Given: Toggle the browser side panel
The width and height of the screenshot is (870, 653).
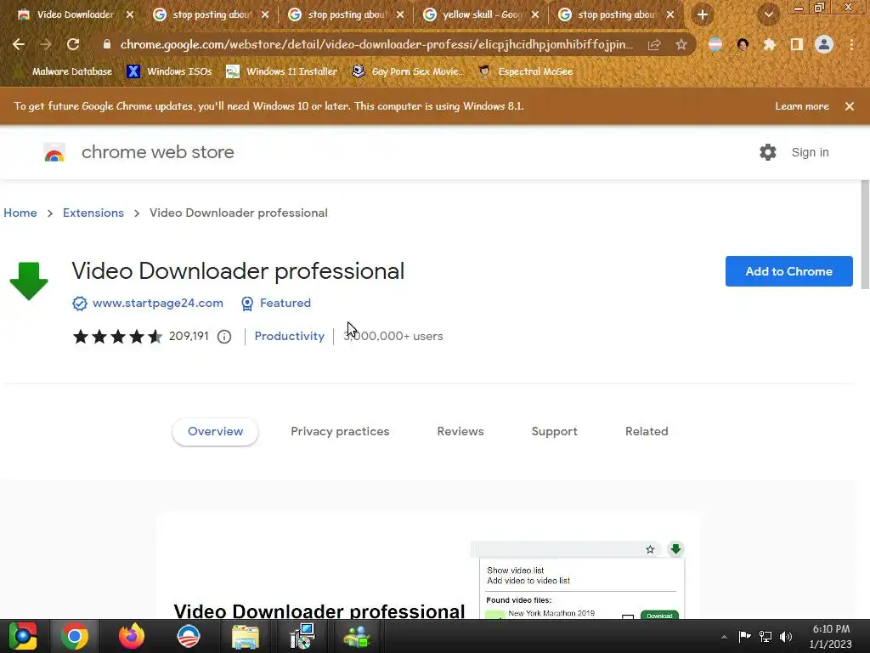Looking at the screenshot, I should coord(797,44).
